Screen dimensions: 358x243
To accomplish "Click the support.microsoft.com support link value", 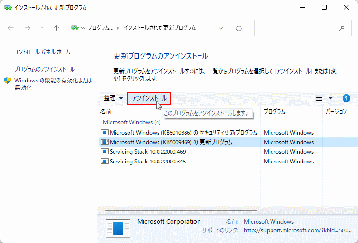I will point(298,230).
